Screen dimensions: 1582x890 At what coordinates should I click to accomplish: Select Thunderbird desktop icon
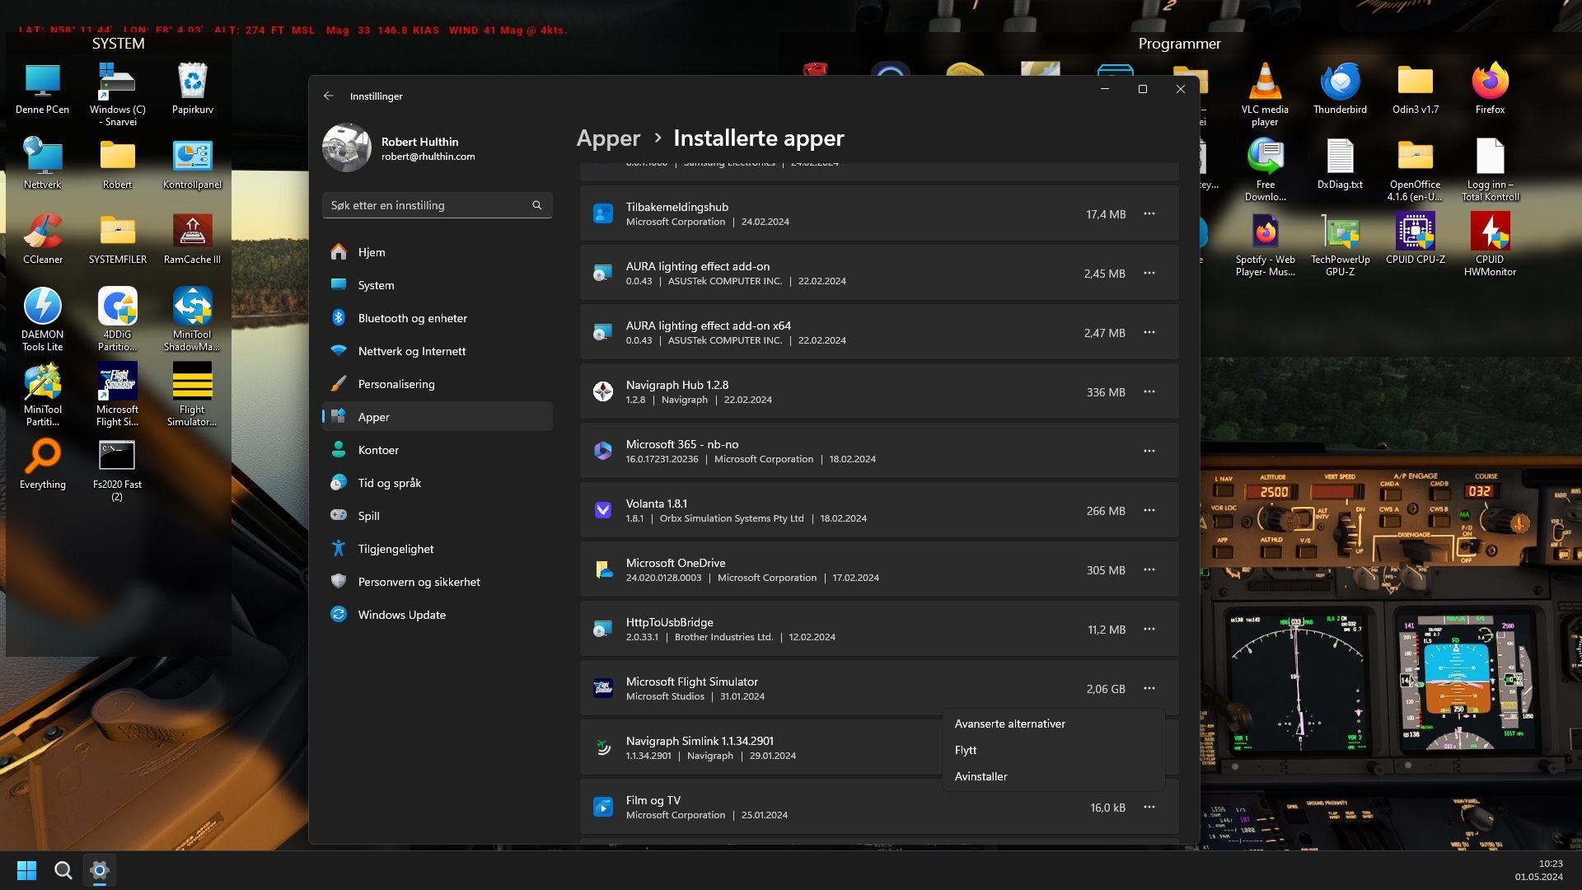pyautogui.click(x=1340, y=89)
